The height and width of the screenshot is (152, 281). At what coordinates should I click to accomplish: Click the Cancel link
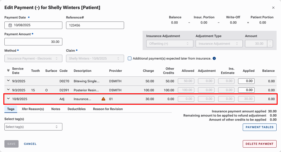(x=30, y=144)
